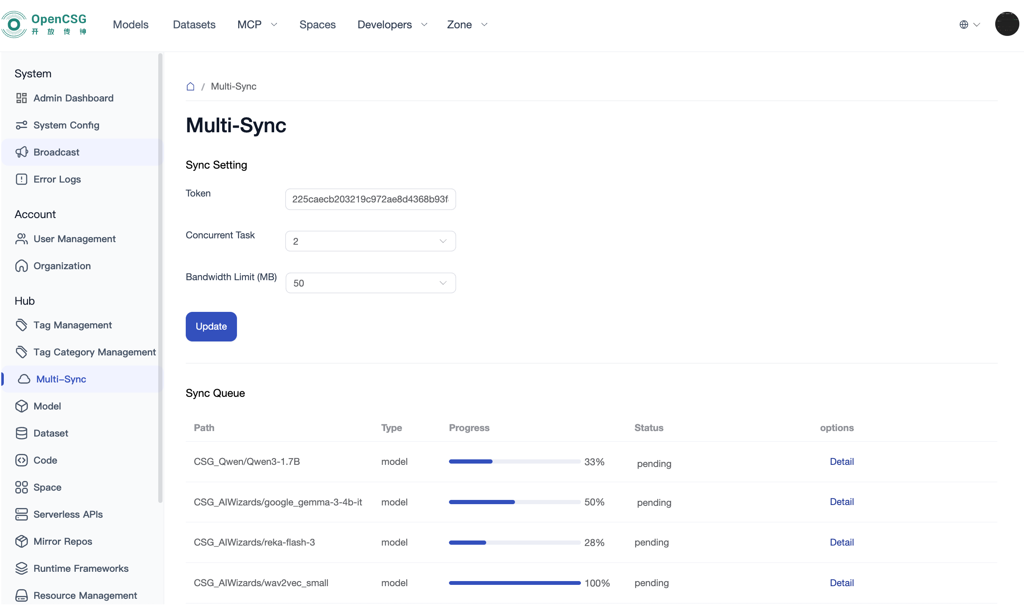Open Detail for CSG_Qwen/Qwen3-1.7B

(841, 461)
